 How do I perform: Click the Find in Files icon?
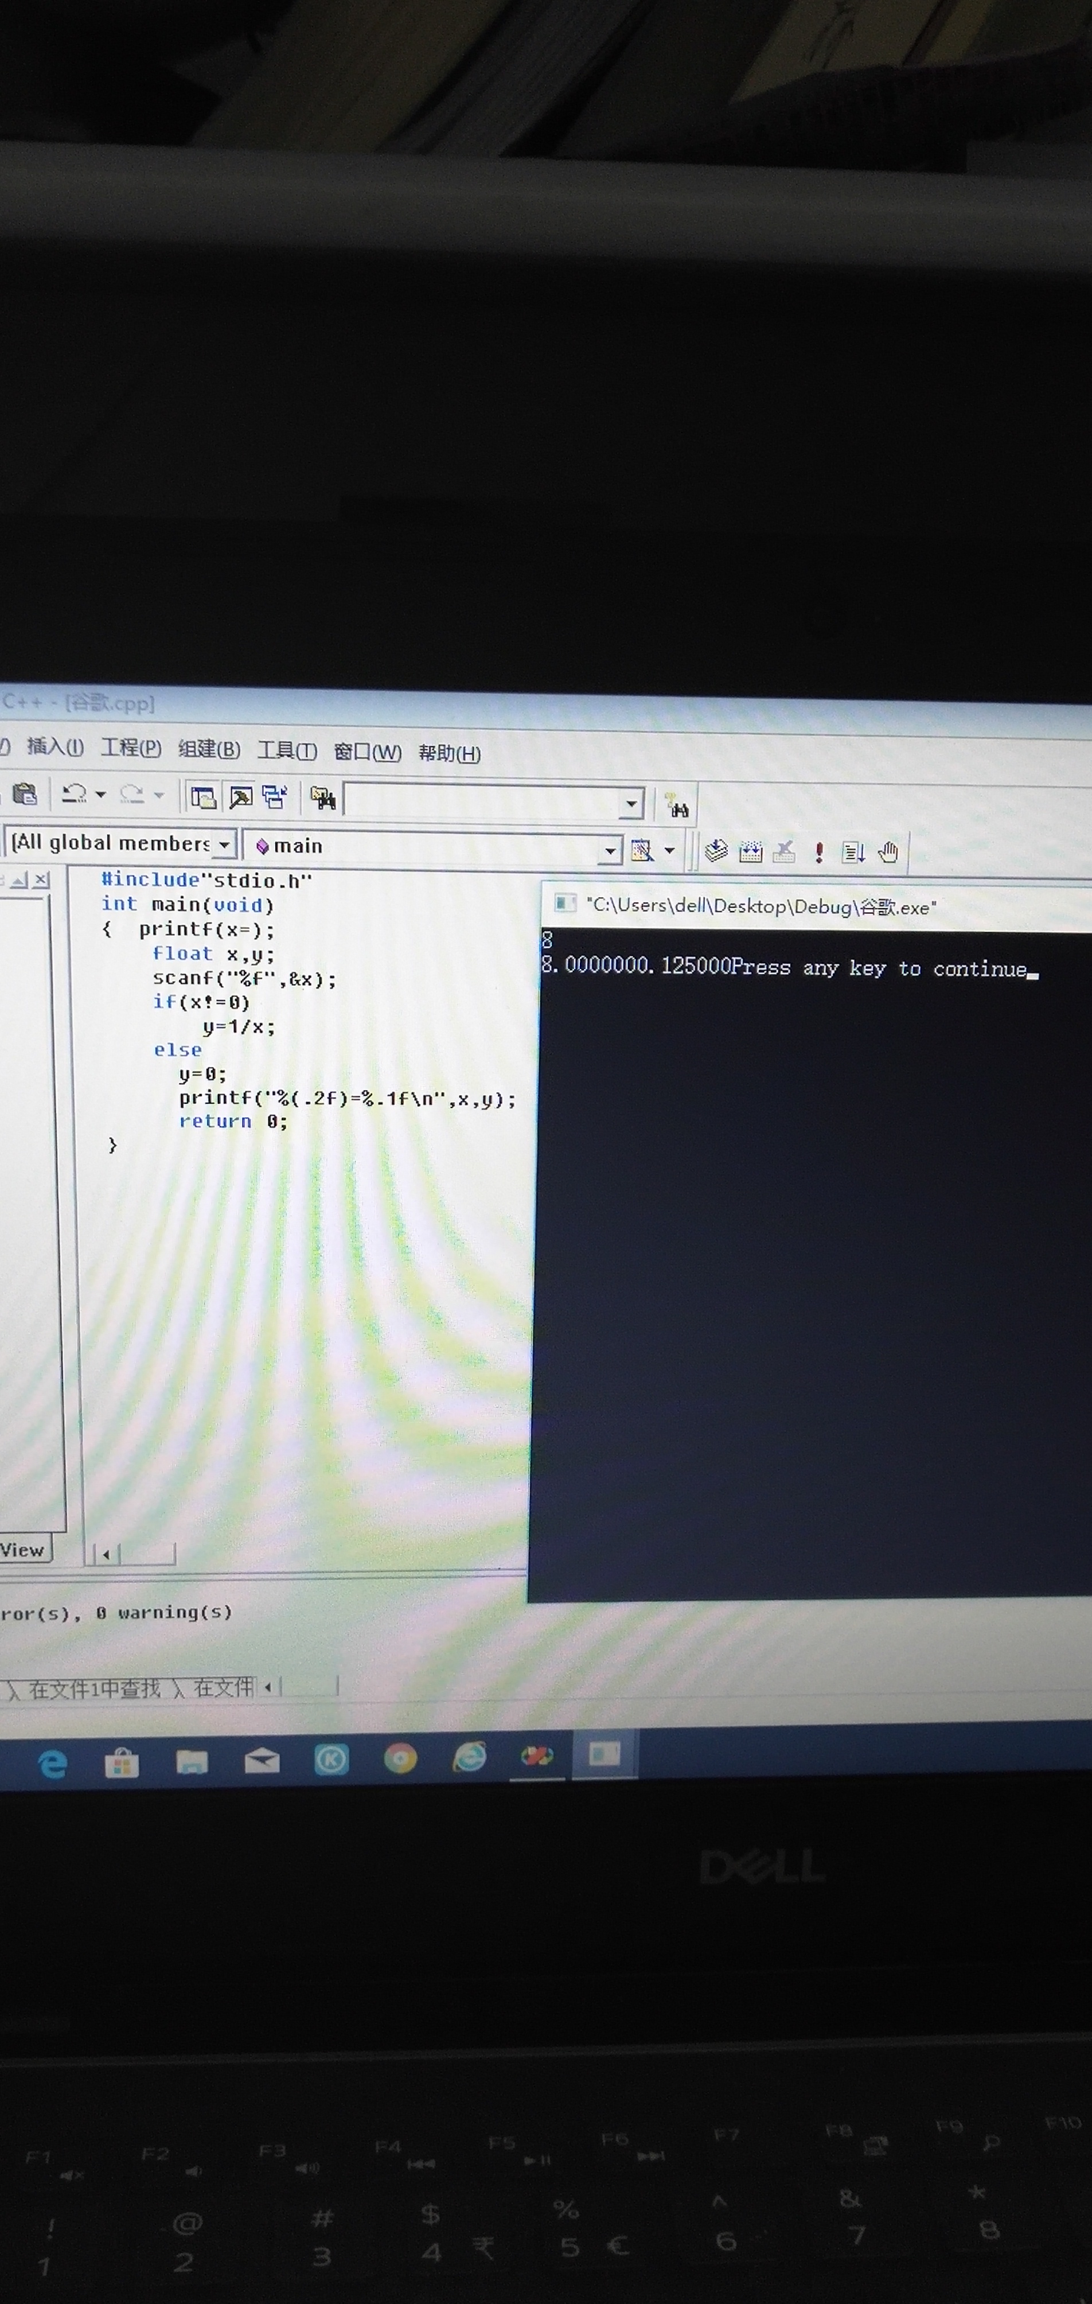(x=323, y=798)
